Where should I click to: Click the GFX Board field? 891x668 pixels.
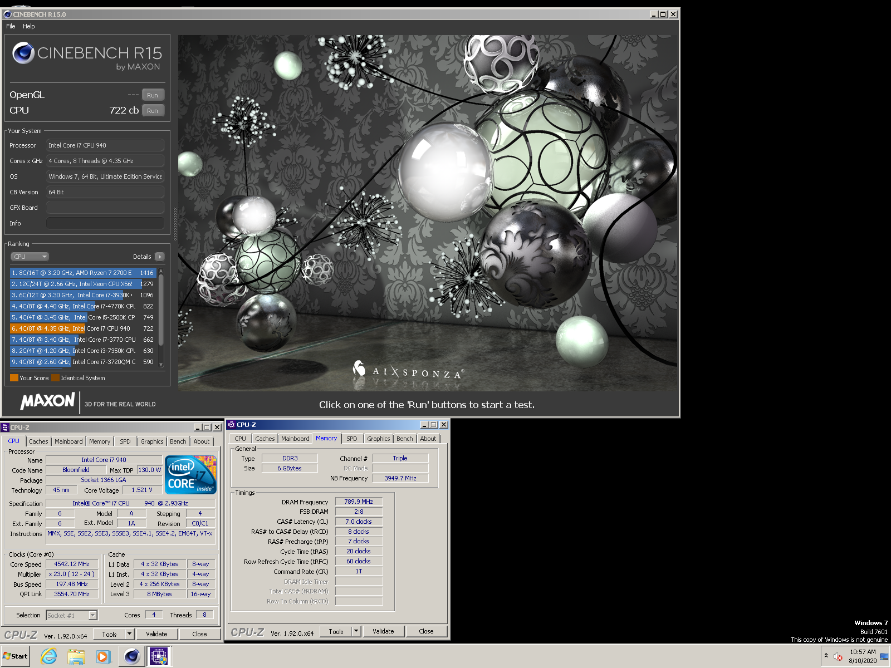pos(105,208)
